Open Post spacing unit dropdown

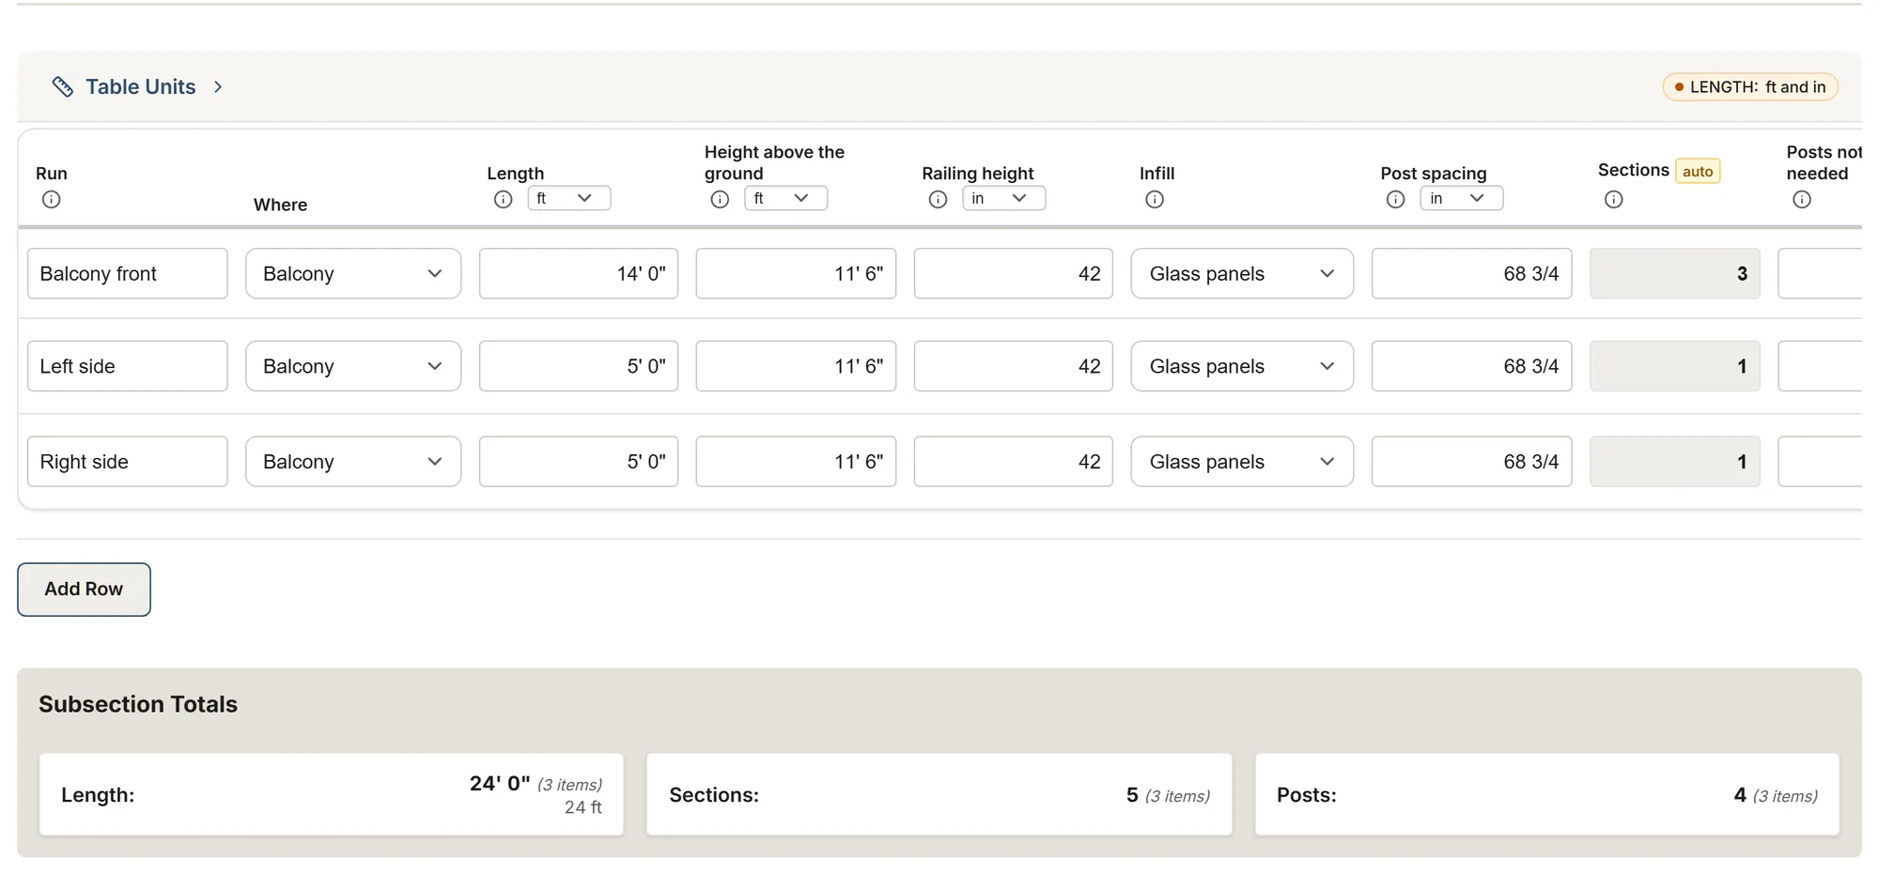coord(1462,198)
